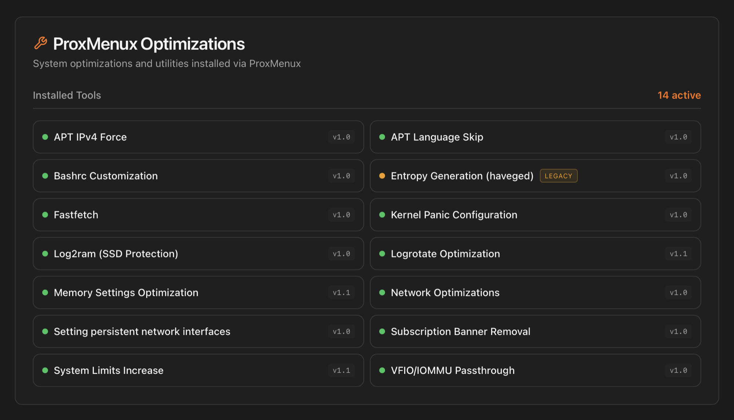Viewport: 734px width, 420px height.
Task: Click the v1.1 badge of System Limits Increase
Action: coord(341,370)
